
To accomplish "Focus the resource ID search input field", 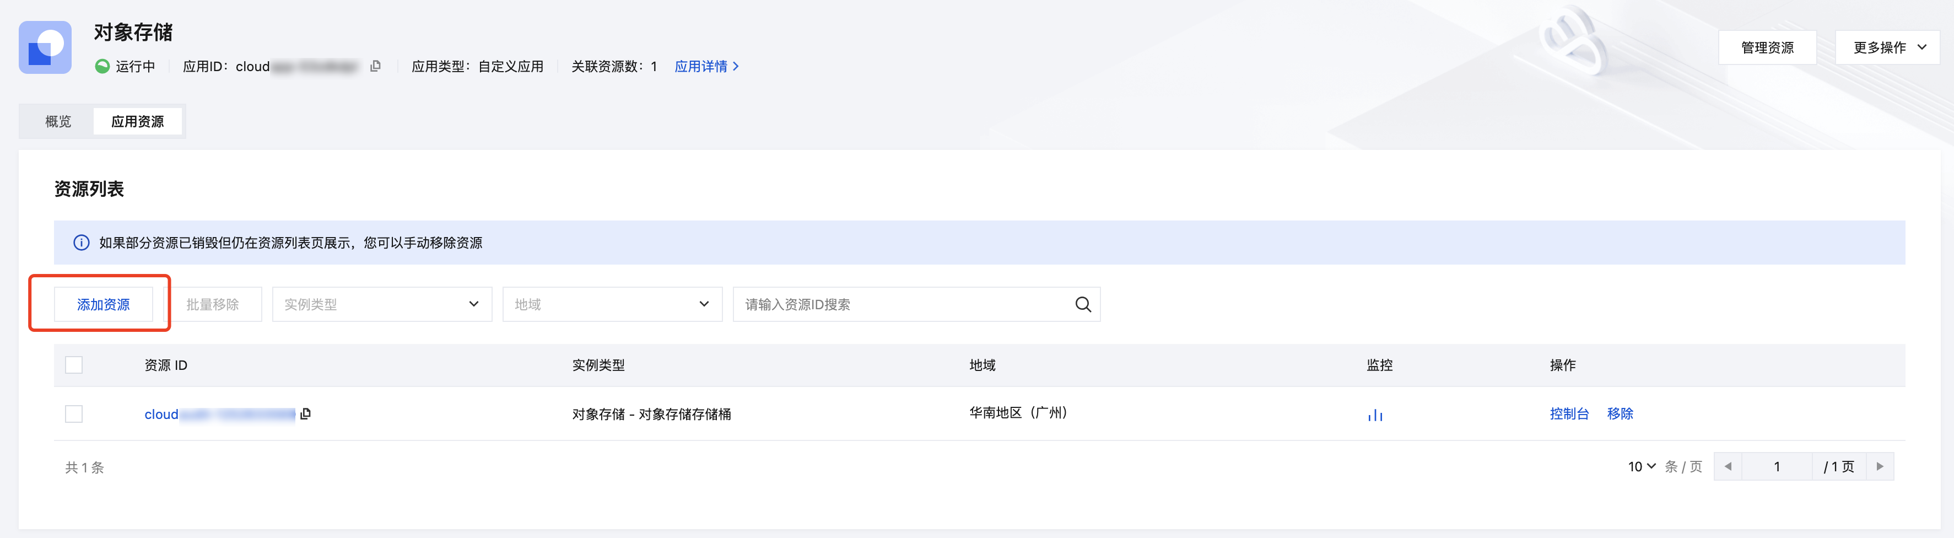I will click(903, 304).
